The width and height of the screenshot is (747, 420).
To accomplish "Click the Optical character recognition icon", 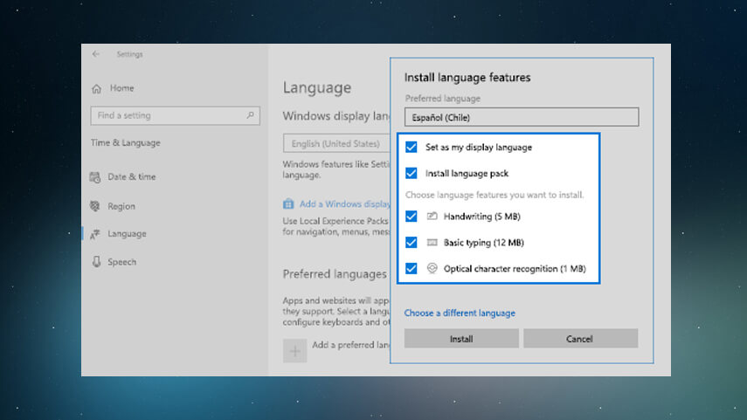I will (x=432, y=269).
